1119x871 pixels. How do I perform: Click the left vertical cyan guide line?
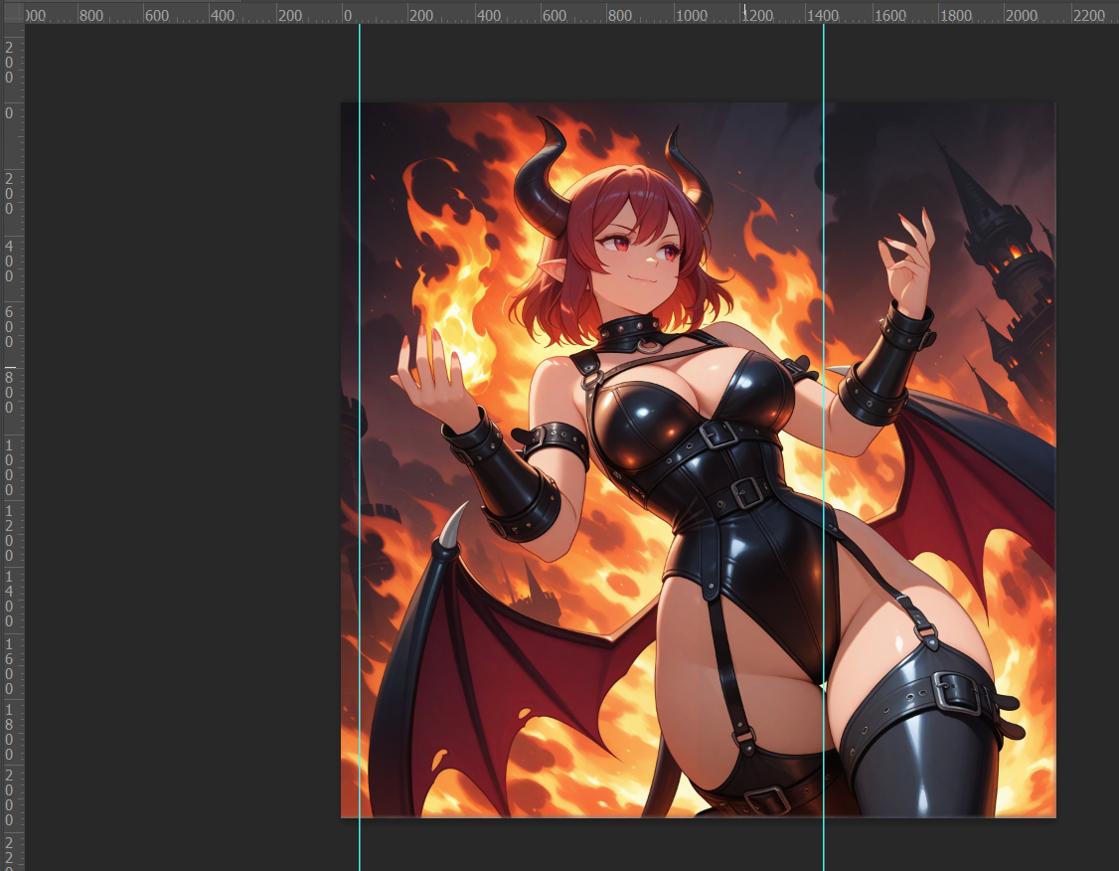coord(359,447)
